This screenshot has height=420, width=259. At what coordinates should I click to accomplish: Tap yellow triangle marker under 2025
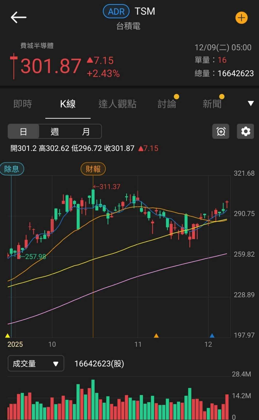pyautogui.click(x=8, y=335)
